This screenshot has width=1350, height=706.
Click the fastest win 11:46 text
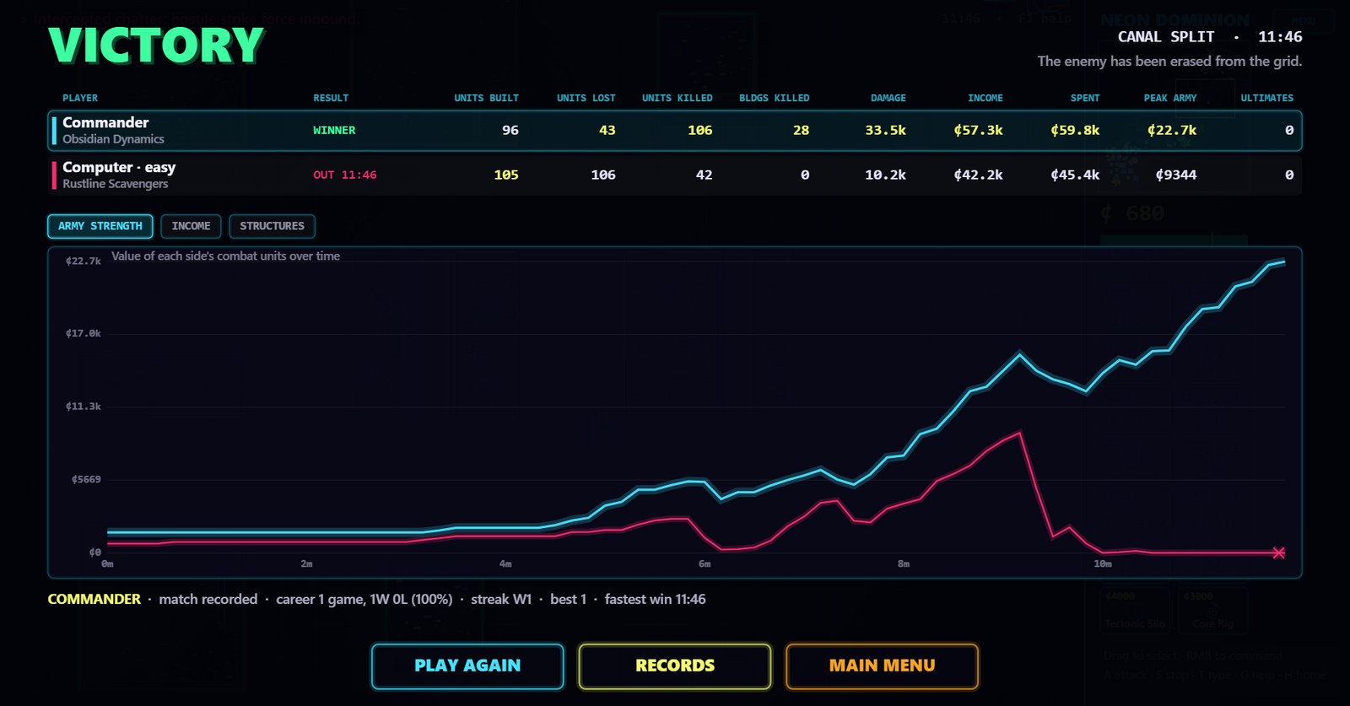pyautogui.click(x=656, y=599)
